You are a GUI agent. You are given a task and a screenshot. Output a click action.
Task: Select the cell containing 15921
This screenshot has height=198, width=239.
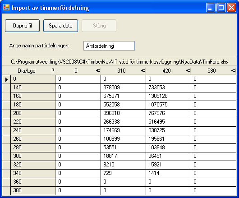(169, 165)
